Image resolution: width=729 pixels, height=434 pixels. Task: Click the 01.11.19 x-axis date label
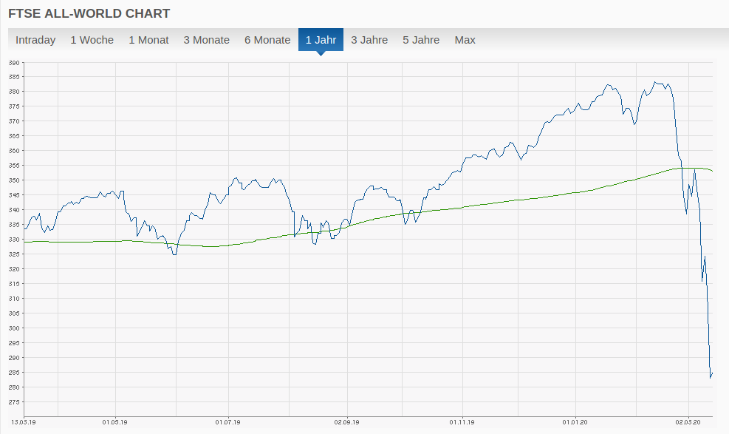pyautogui.click(x=462, y=422)
